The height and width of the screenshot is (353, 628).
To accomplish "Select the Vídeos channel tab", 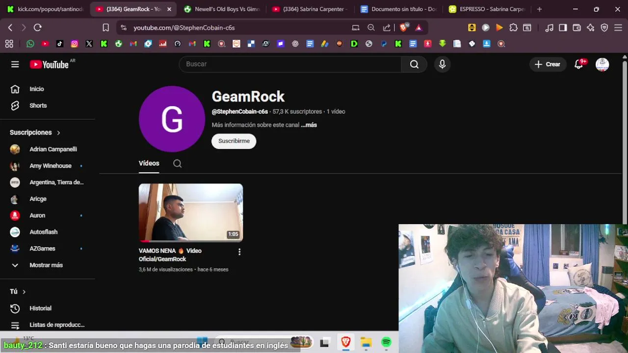I will pyautogui.click(x=149, y=163).
